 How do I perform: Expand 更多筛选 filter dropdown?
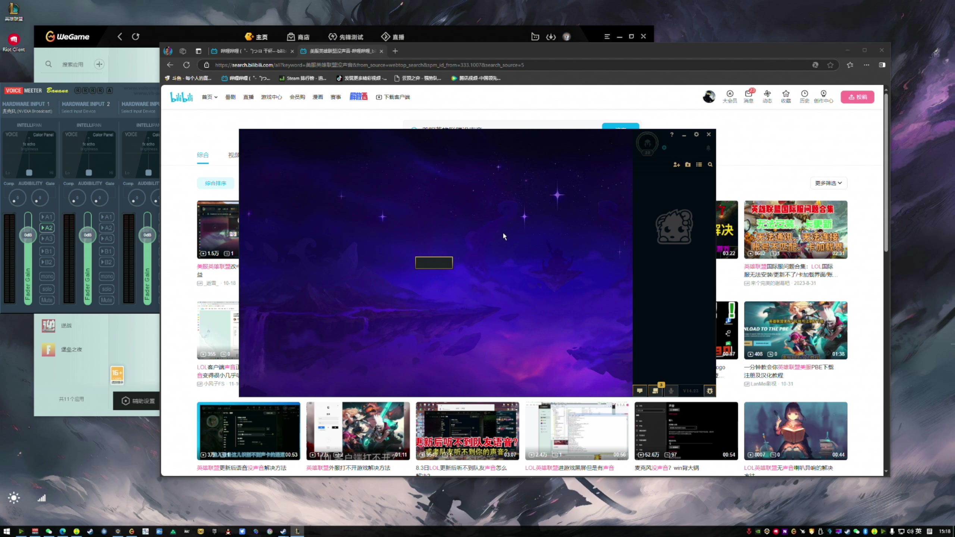829,183
